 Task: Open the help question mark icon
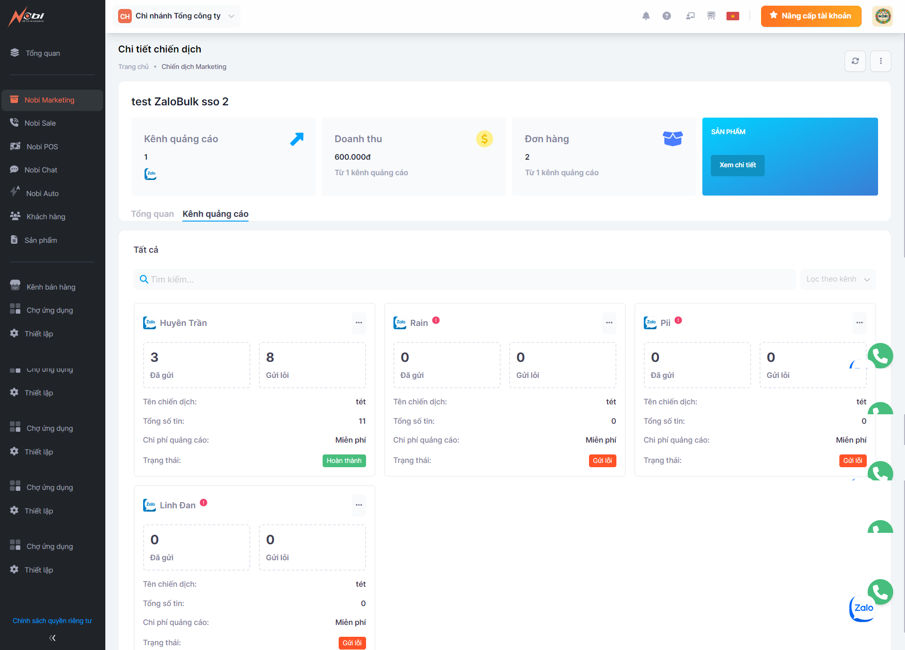(666, 16)
